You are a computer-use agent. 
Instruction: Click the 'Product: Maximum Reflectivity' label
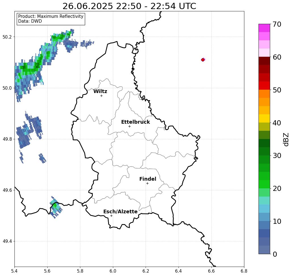pos(51,16)
